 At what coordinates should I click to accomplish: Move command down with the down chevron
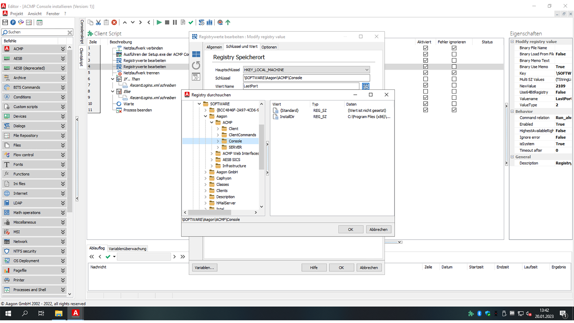(x=133, y=22)
